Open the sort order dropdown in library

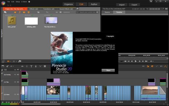tap(47, 12)
